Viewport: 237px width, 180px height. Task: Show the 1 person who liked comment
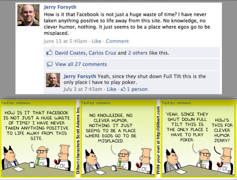pos(137,89)
